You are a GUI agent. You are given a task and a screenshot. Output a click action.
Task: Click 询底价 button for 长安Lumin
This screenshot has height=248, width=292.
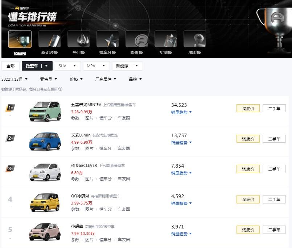tap(248, 139)
